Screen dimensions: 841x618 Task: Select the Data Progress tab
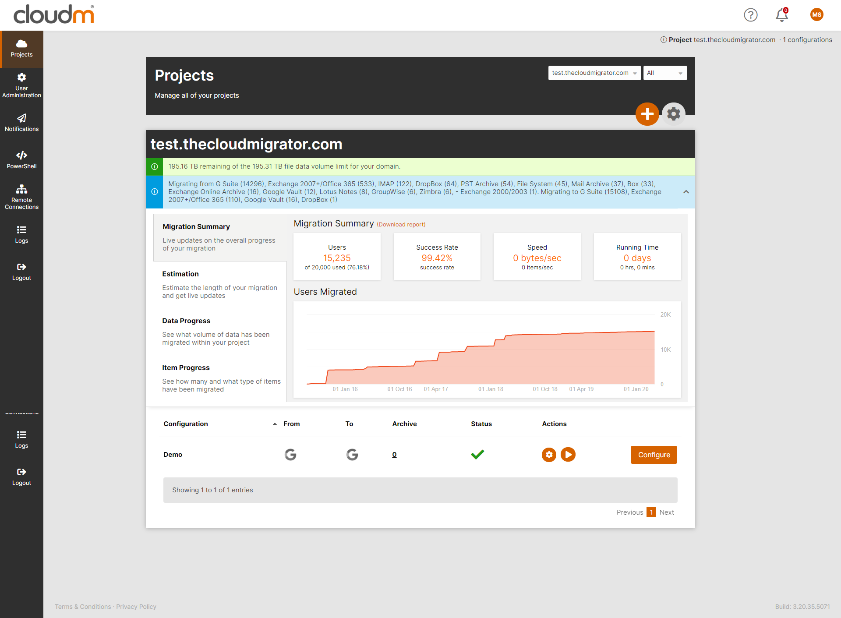pos(186,321)
